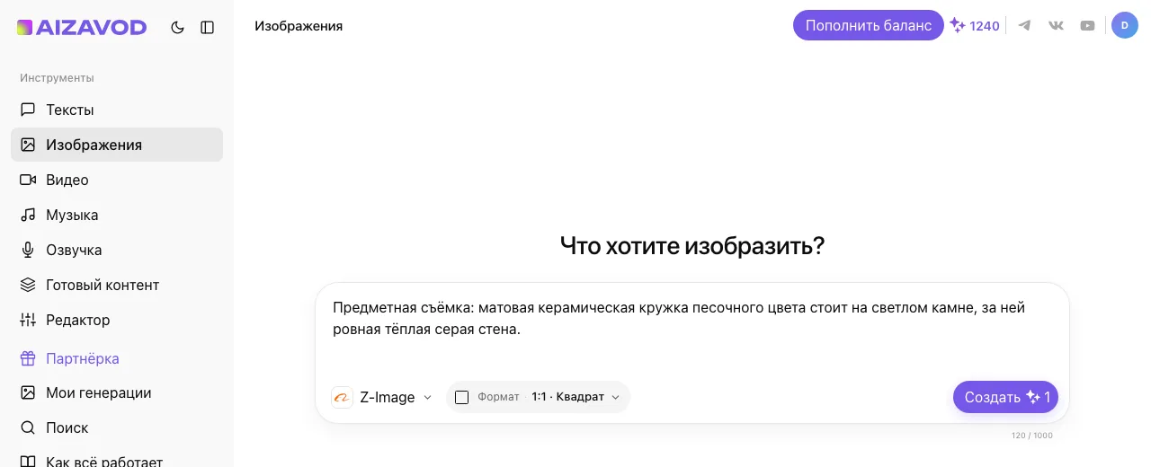Select Изображения in the sidebar
1151x467 pixels.
point(117,145)
